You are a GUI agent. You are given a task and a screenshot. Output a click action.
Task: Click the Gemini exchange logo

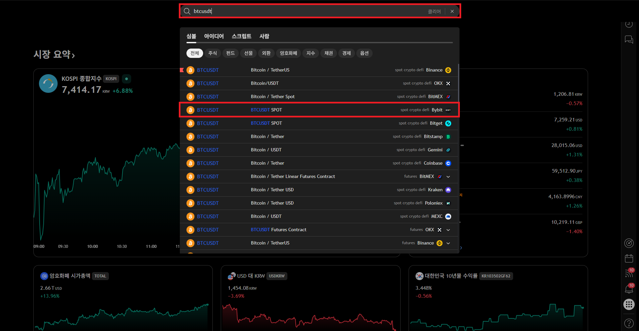pyautogui.click(x=448, y=150)
